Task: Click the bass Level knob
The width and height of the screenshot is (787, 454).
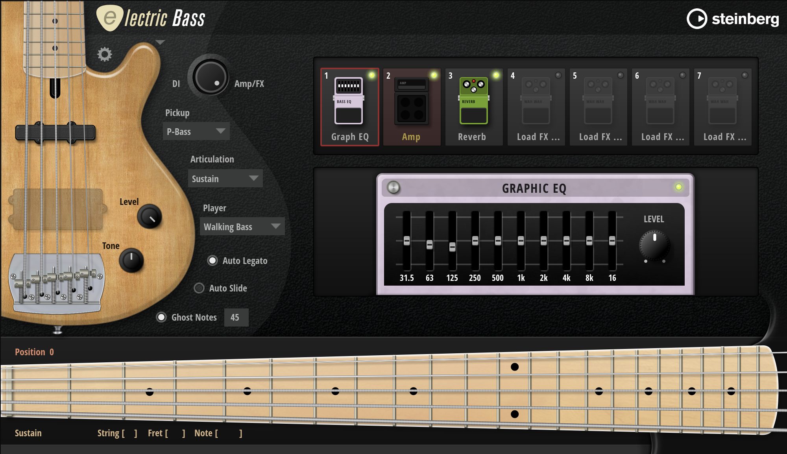Action: coord(150,216)
